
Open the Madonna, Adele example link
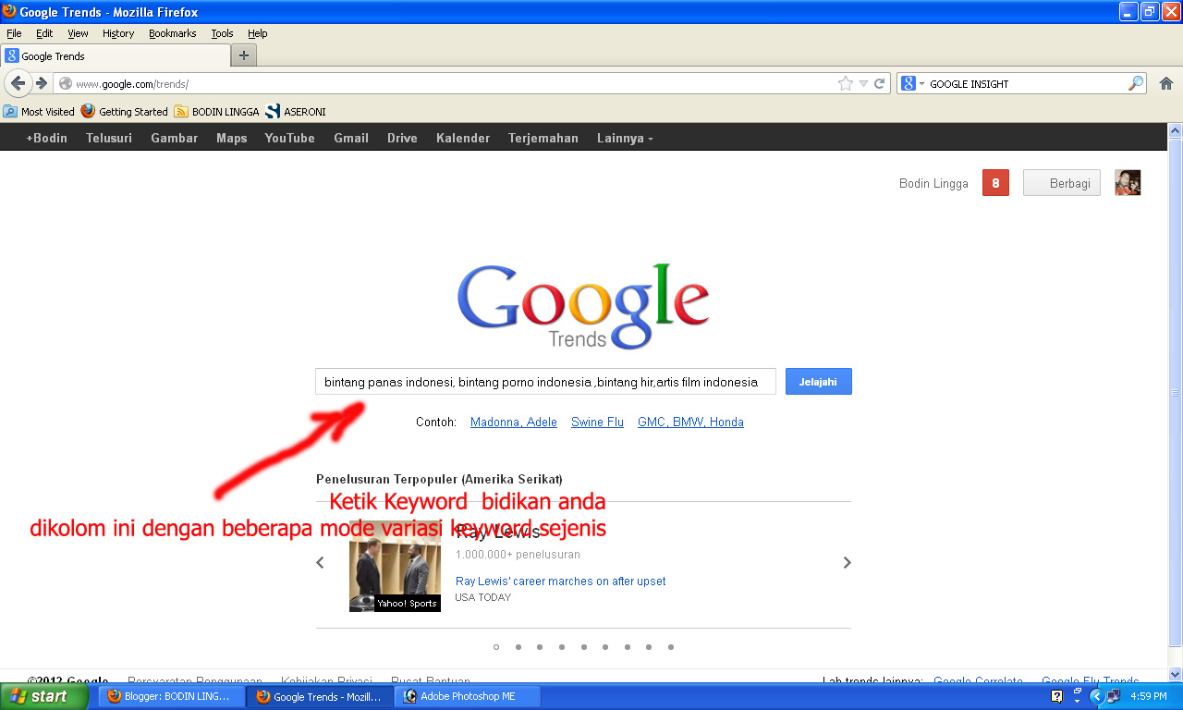click(514, 422)
